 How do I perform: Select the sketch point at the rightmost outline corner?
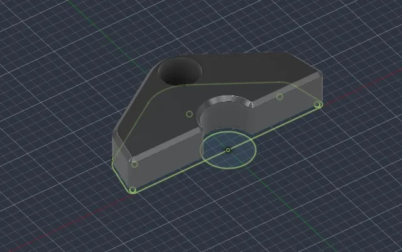317,104
